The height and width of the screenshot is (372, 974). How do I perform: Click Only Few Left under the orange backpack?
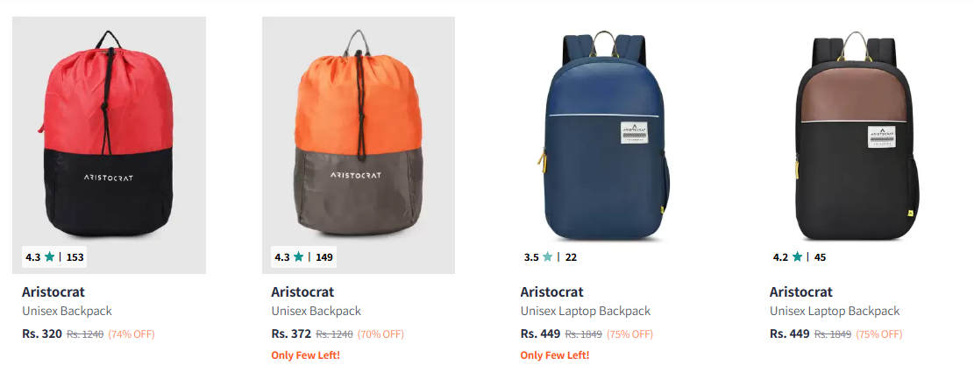[x=305, y=355]
